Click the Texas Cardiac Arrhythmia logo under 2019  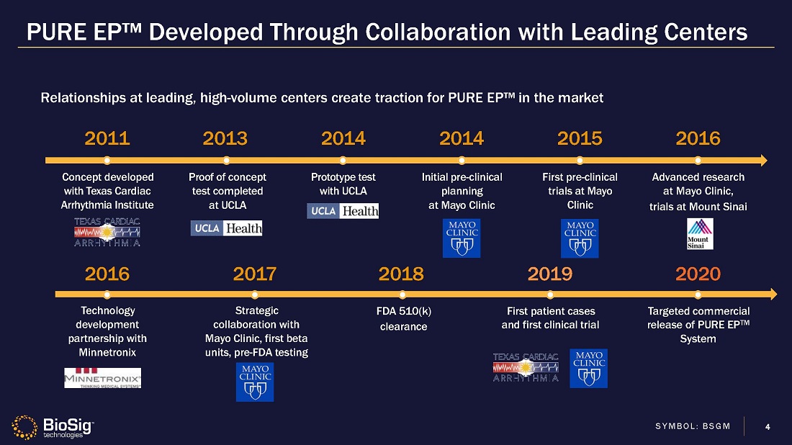pyautogui.click(x=526, y=368)
